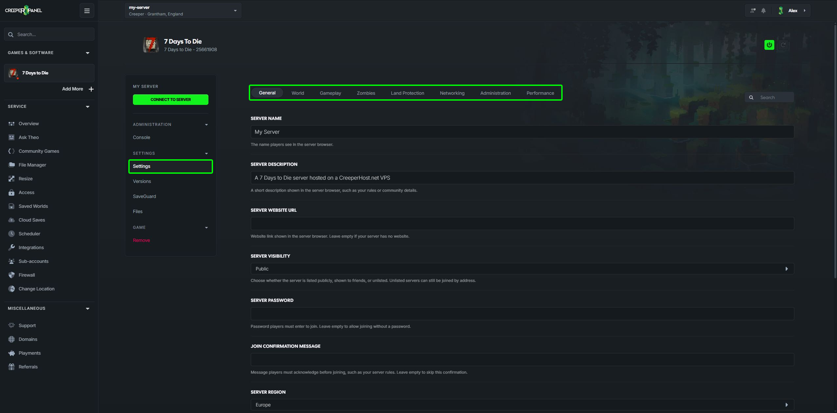Collapse the Games & Software section
The width and height of the screenshot is (837, 413).
coord(88,53)
